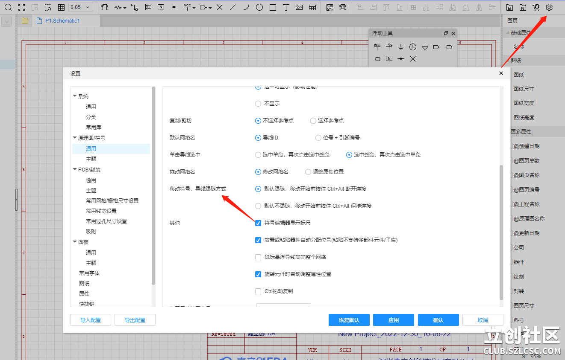Screen dimensions: 565x360
Task: Click the zoom out magnifier icon
Action: click(8, 7)
